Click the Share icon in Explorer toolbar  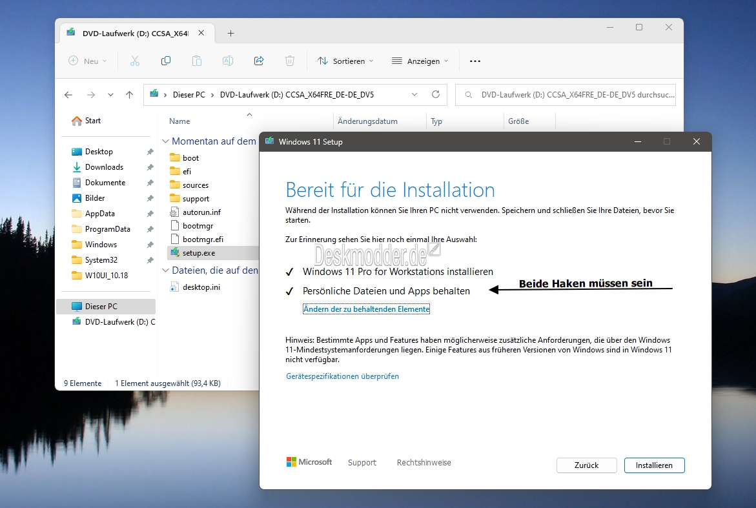pyautogui.click(x=259, y=61)
